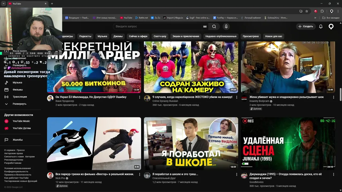Viewport: 342px width, 192px height.
Task: Show hidden bookmarks overflow chevron
Action: (315, 18)
